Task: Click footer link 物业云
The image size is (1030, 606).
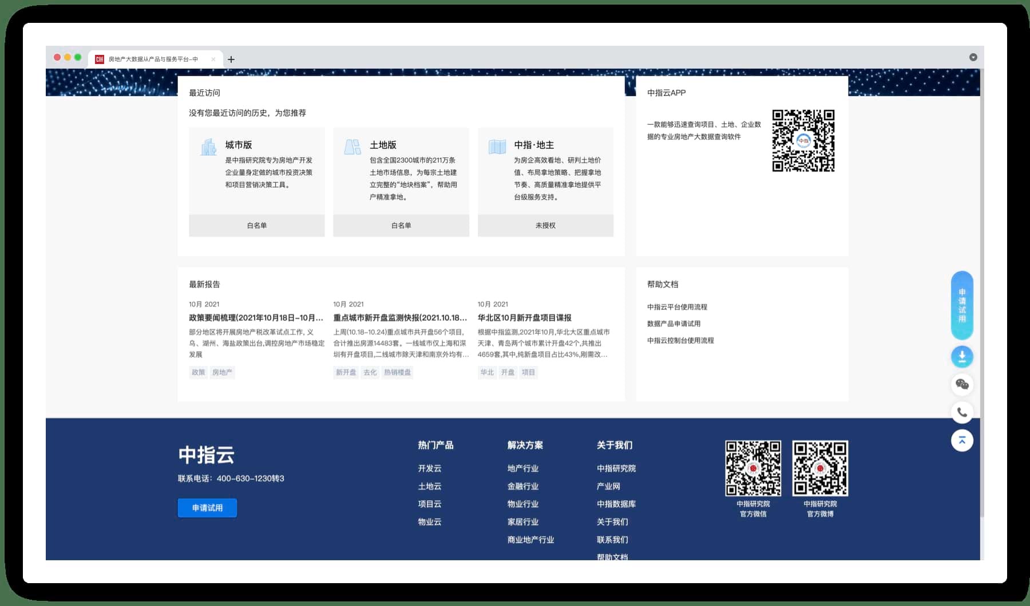Action: click(x=430, y=521)
